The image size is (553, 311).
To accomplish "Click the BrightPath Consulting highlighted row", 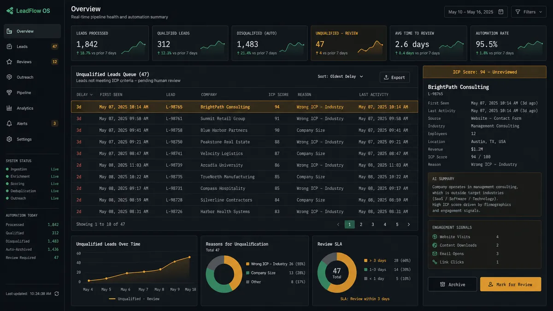I will point(244,107).
